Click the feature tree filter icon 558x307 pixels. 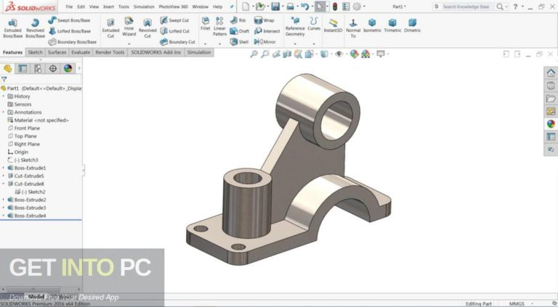pos(4,79)
